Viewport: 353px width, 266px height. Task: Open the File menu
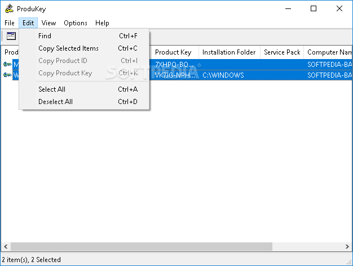click(10, 23)
